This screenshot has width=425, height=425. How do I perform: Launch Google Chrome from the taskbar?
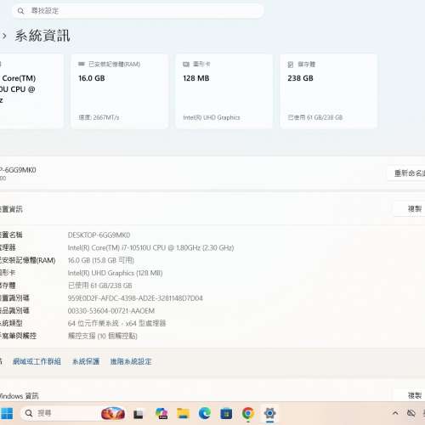(x=248, y=414)
